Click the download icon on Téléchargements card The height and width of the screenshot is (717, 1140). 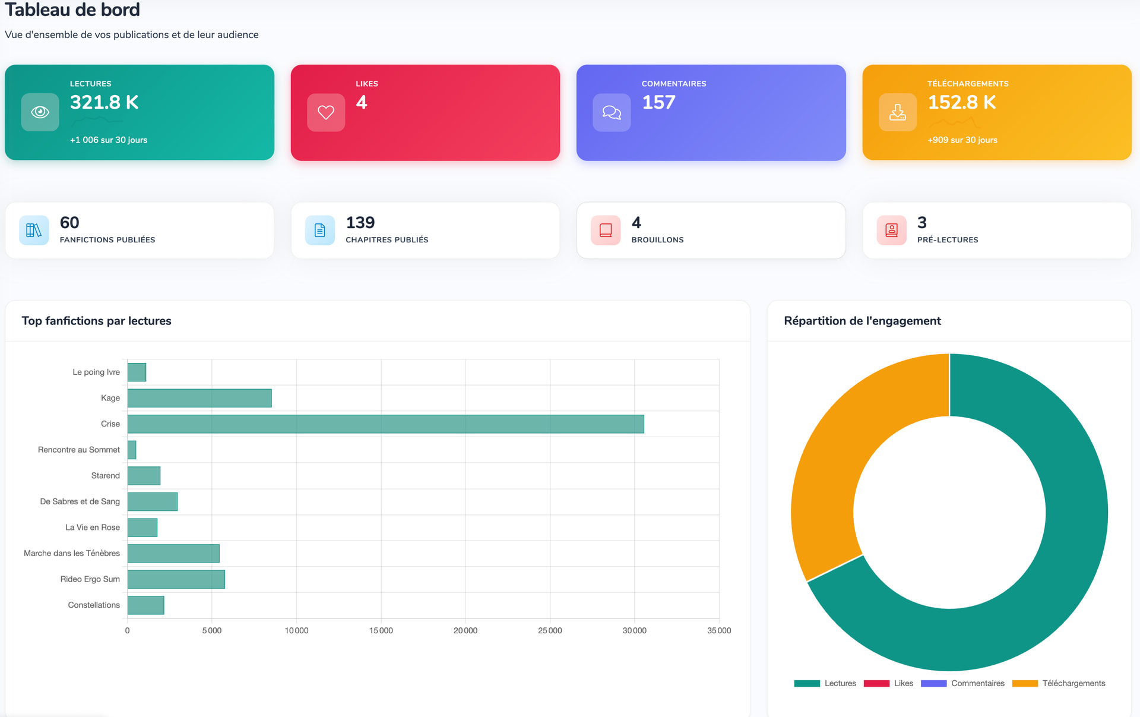click(897, 112)
